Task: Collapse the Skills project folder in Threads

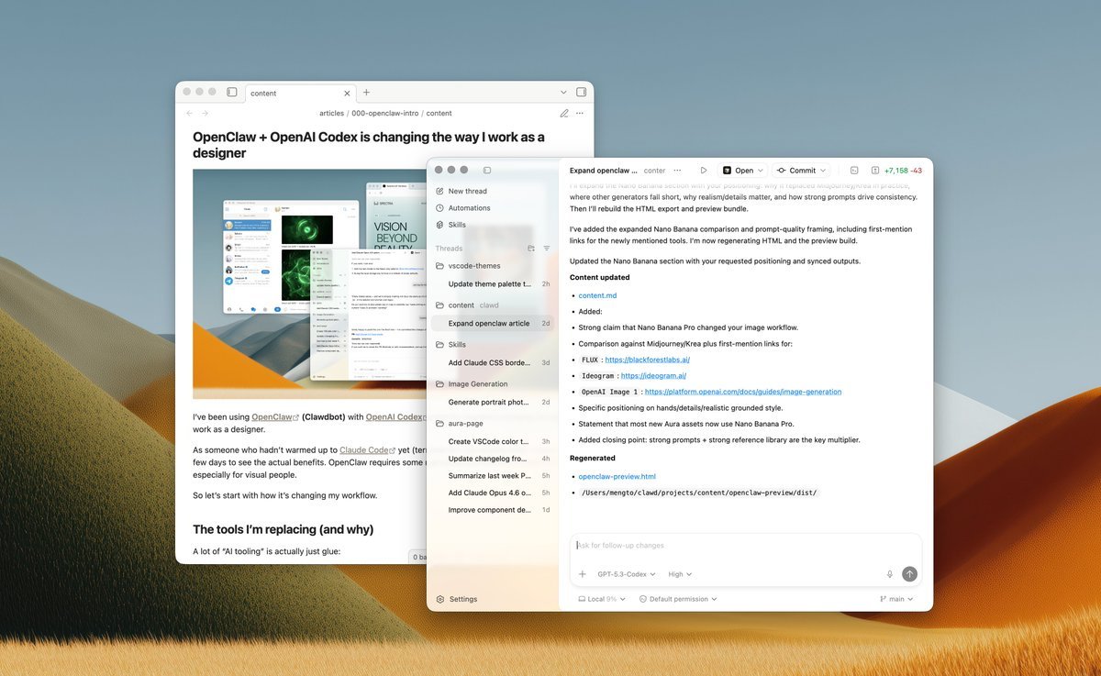Action: click(x=440, y=345)
